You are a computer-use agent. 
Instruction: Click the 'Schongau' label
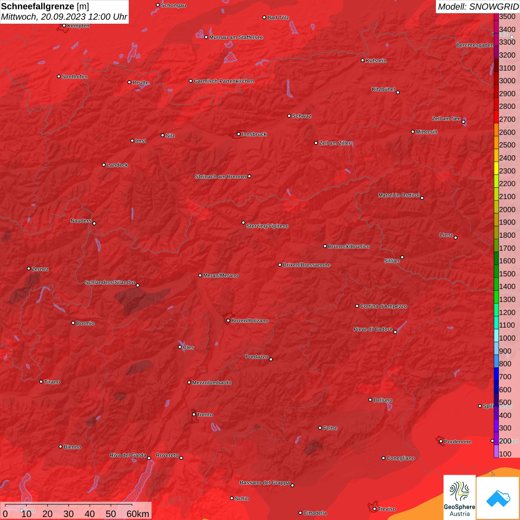click(x=173, y=5)
